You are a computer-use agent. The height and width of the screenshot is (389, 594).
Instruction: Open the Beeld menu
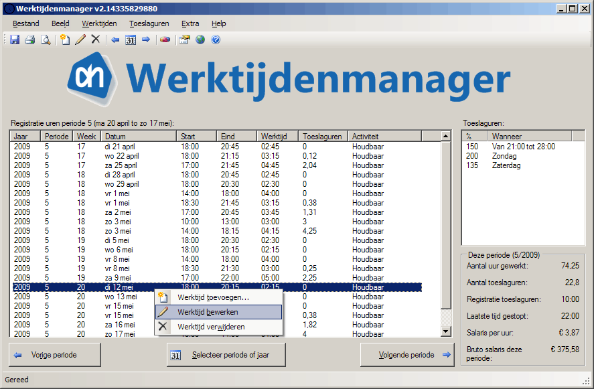(x=60, y=23)
